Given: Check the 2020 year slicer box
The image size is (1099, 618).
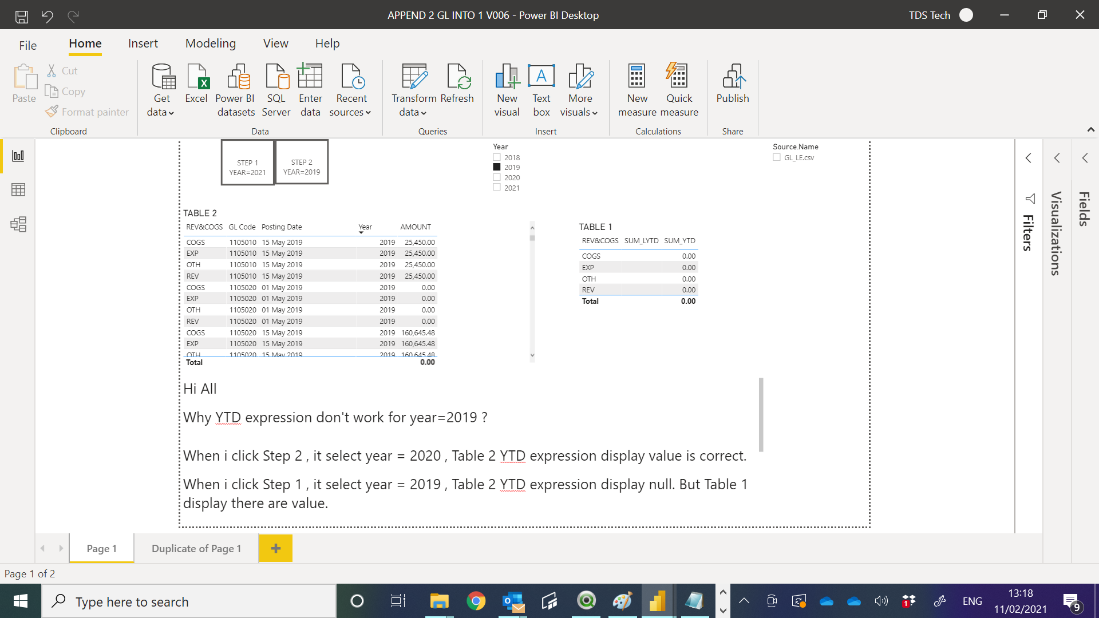Looking at the screenshot, I should (497, 177).
